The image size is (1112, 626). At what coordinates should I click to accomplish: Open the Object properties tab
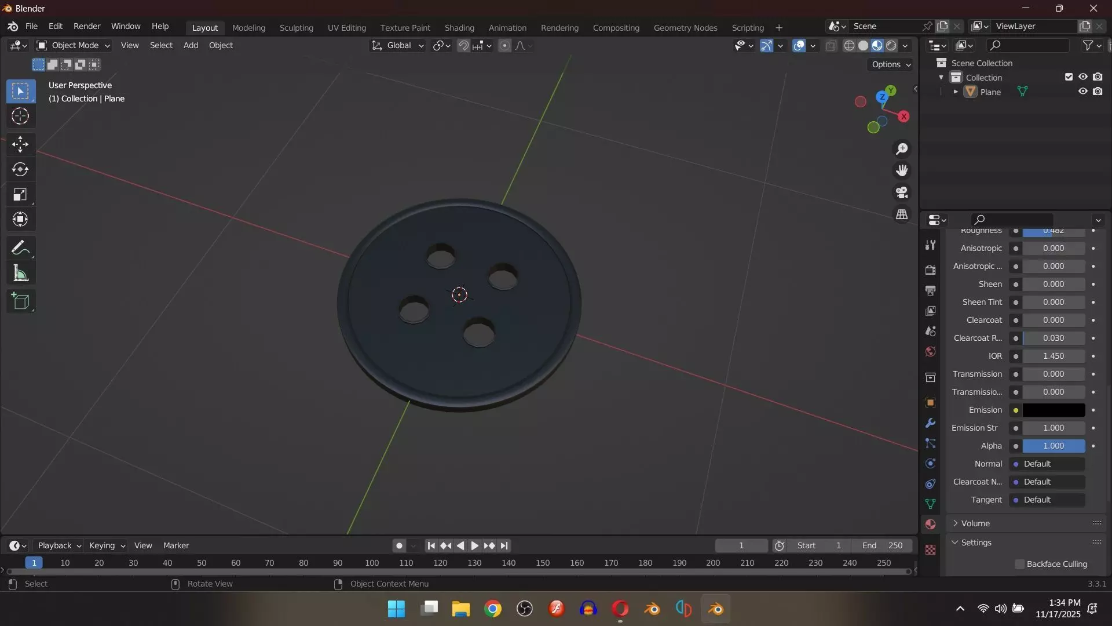931,402
